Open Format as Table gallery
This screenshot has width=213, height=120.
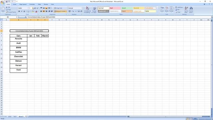(95, 10)
